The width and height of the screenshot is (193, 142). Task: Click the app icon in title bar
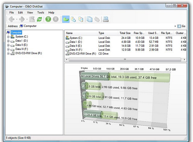tap(7, 7)
